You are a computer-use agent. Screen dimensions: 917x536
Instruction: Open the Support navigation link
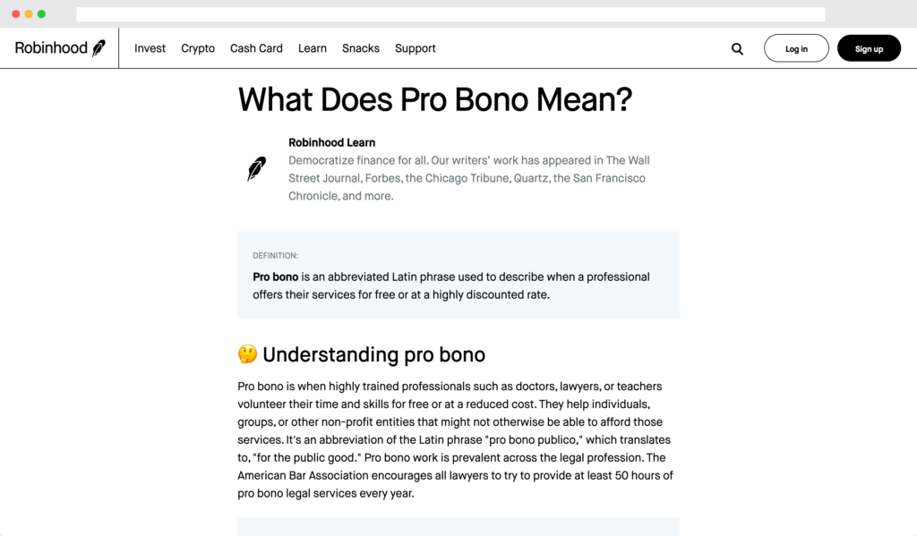tap(416, 48)
